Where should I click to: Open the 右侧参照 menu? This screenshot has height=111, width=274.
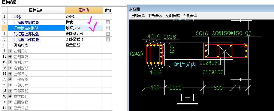(190, 16)
